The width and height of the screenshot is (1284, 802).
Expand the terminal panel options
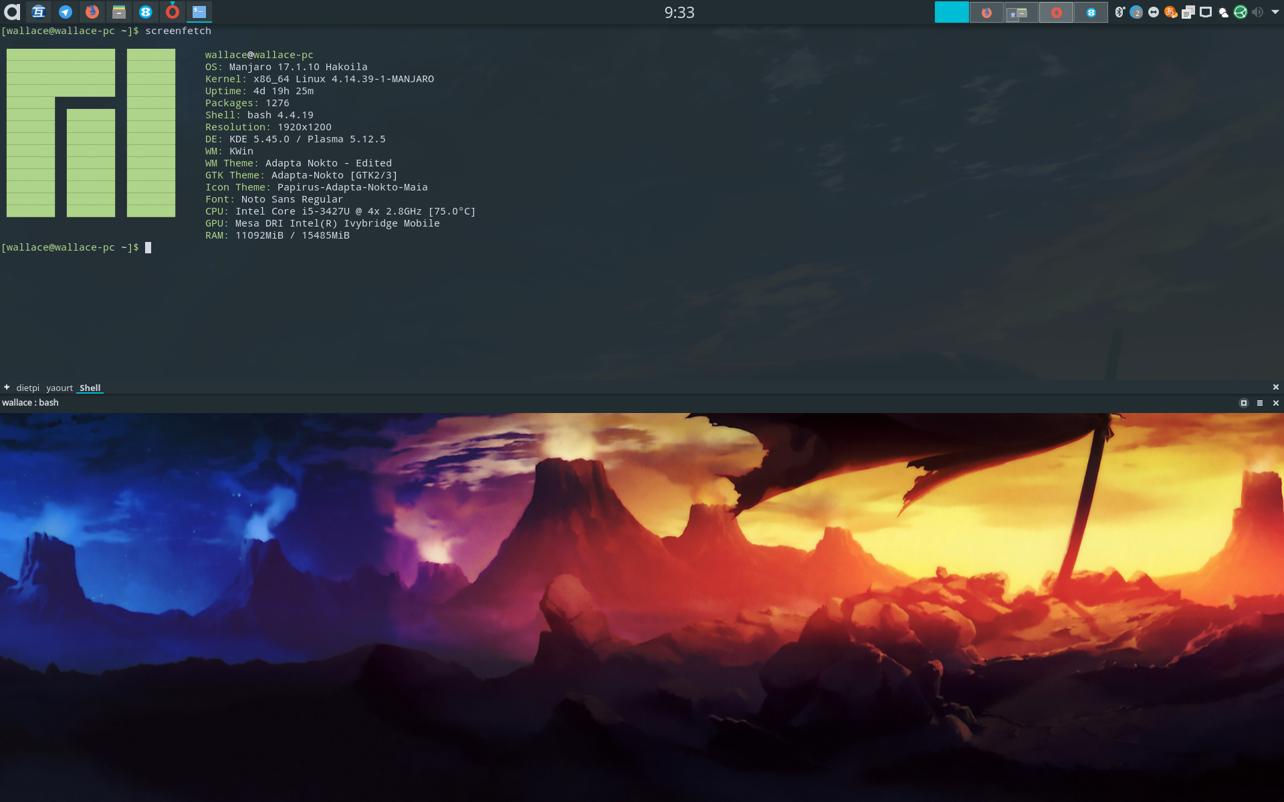click(1260, 402)
